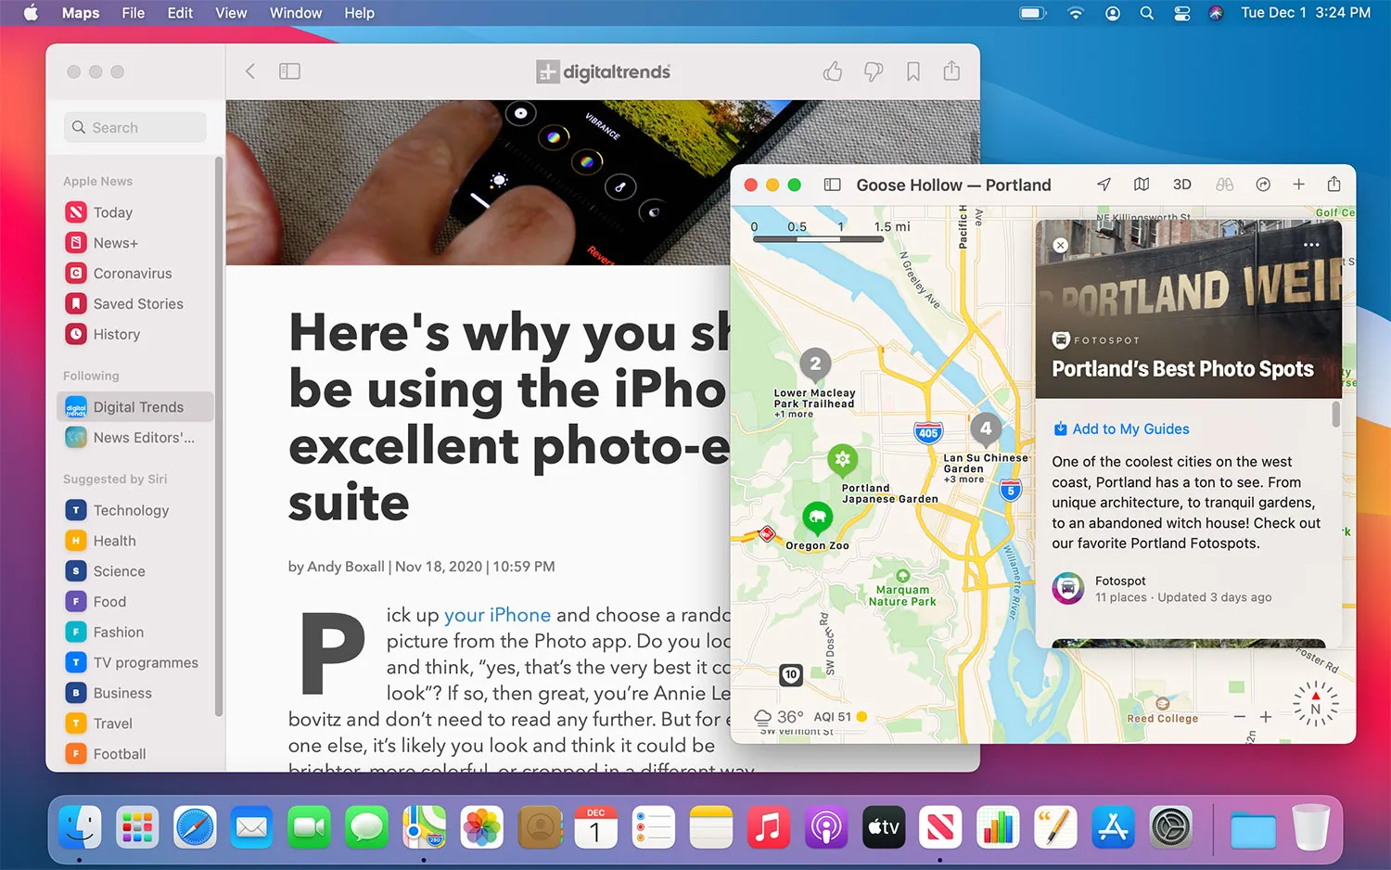Click the Search field in News sidebar

pyautogui.click(x=134, y=127)
